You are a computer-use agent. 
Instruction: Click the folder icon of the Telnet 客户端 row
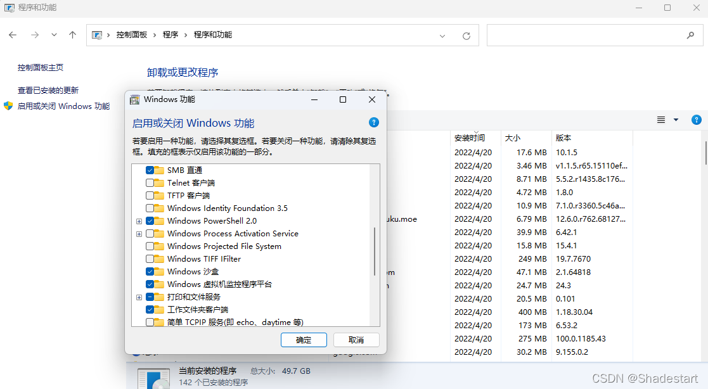tap(159, 182)
